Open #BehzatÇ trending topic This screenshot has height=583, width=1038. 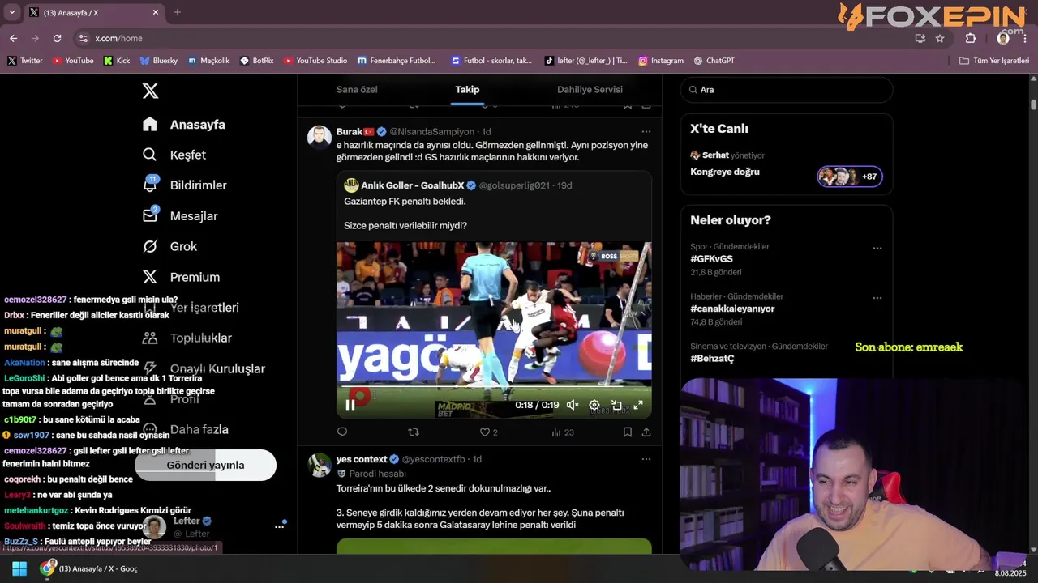pyautogui.click(x=712, y=358)
